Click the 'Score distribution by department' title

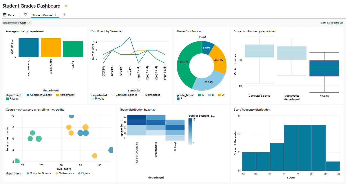(255, 31)
